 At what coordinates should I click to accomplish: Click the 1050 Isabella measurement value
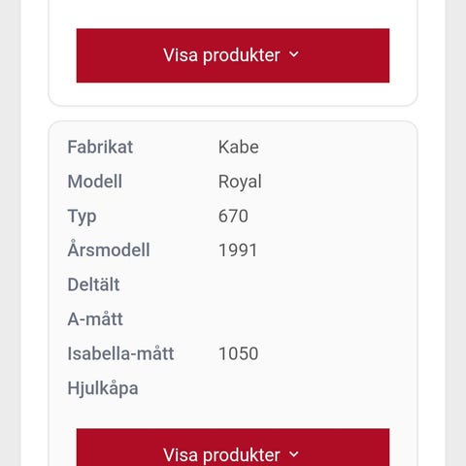pyautogui.click(x=238, y=353)
